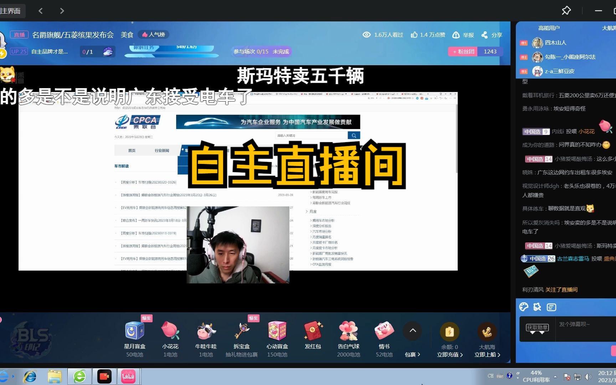The width and height of the screenshot is (616, 385).
Task: Open the 直播 live tag
Action: [x=19, y=35]
